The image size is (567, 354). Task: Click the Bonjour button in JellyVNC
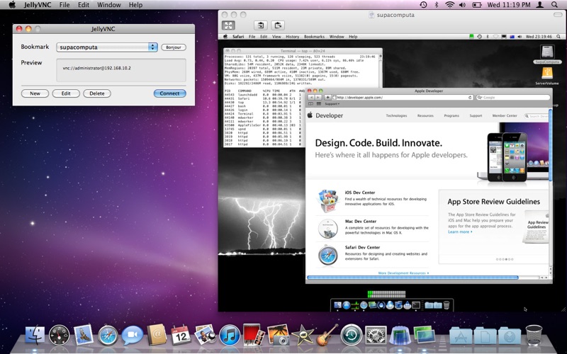[x=174, y=47]
